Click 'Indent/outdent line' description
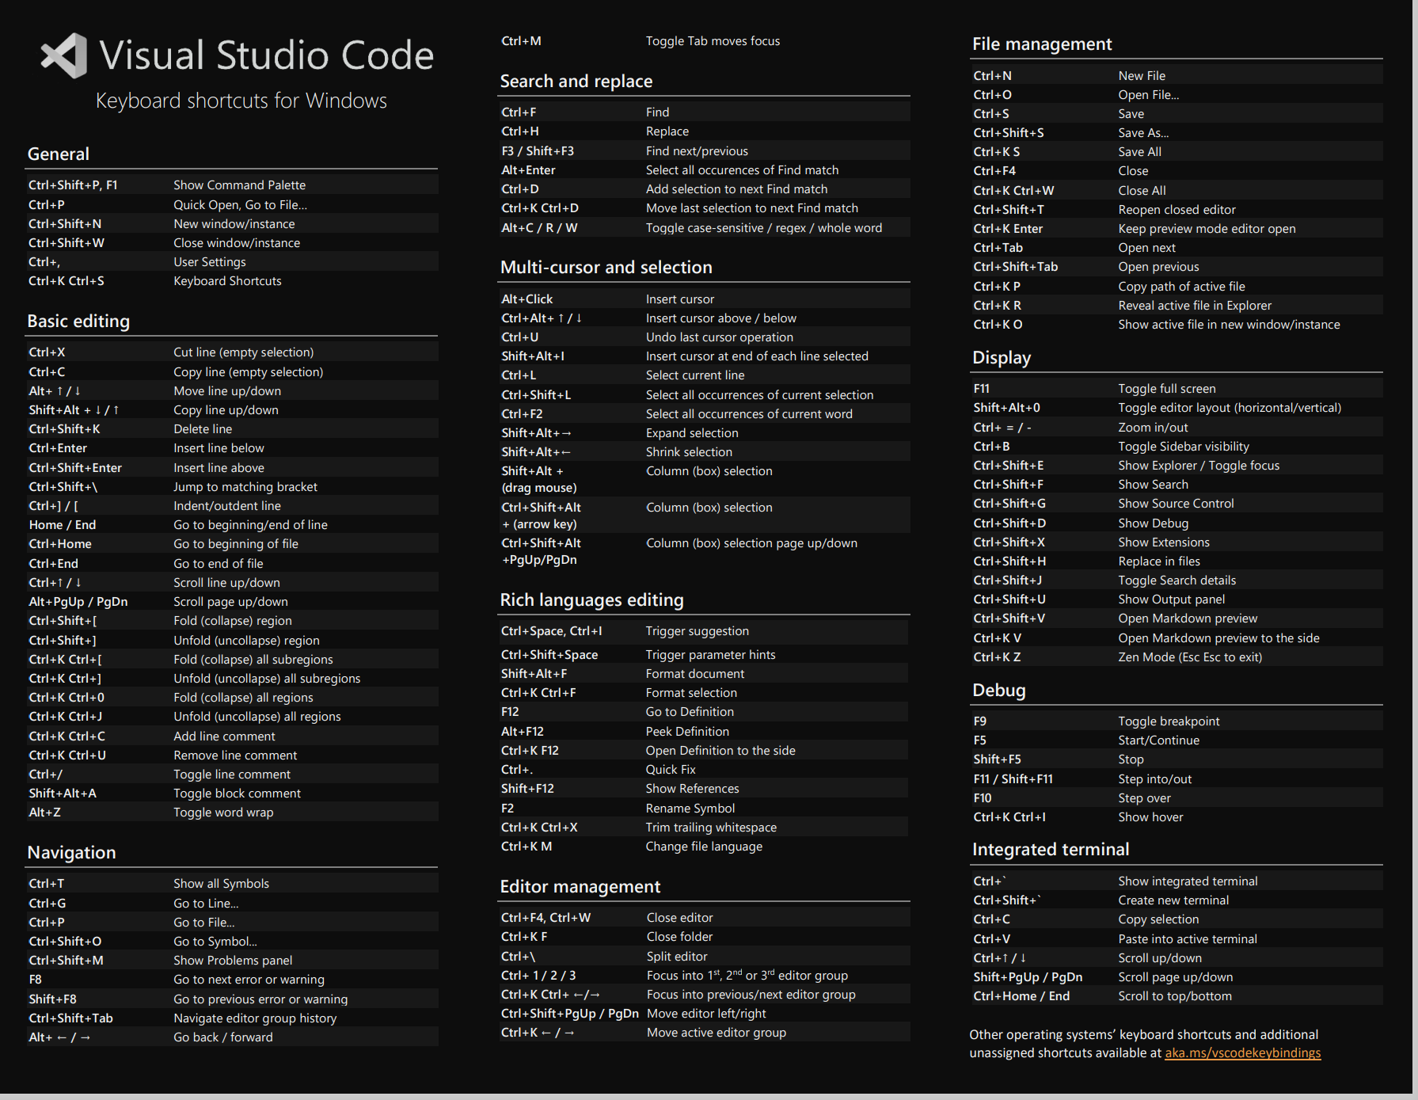The width and height of the screenshot is (1418, 1100). click(x=227, y=506)
